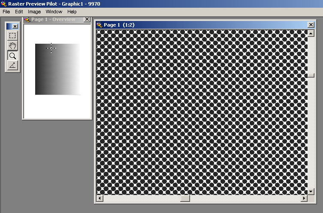Viewport: 323px width, 213px height.
Task: Select the hand pan tool
Action: coord(12,45)
